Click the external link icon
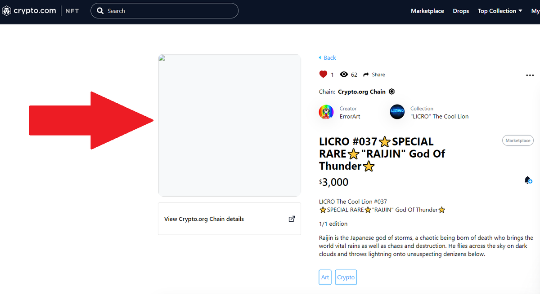This screenshot has width=540, height=294. click(292, 219)
